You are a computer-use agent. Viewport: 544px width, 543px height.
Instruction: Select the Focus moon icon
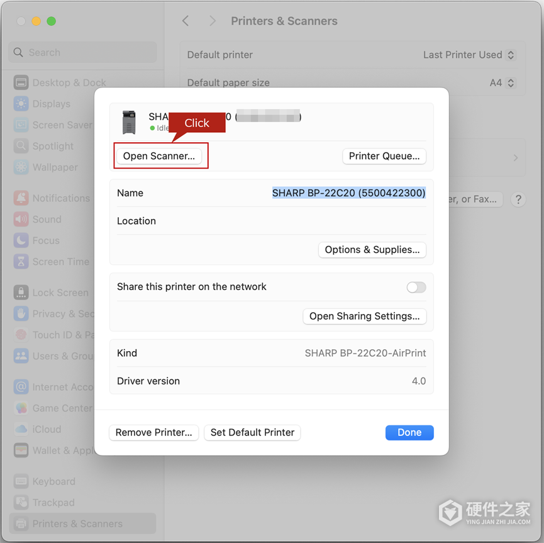(x=21, y=240)
